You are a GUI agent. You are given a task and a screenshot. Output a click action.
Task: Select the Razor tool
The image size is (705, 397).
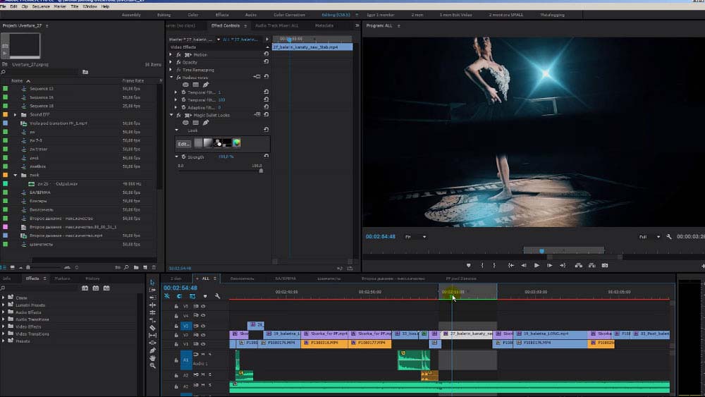point(152,328)
